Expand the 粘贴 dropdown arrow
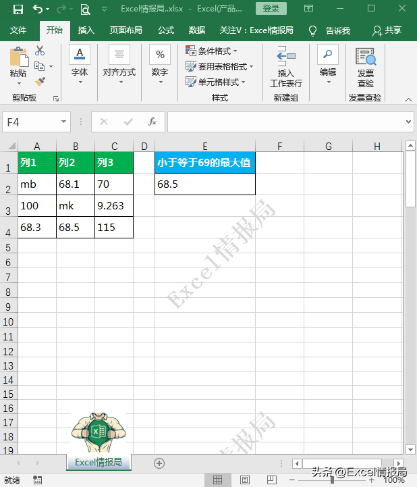The image size is (417, 487). click(x=19, y=83)
